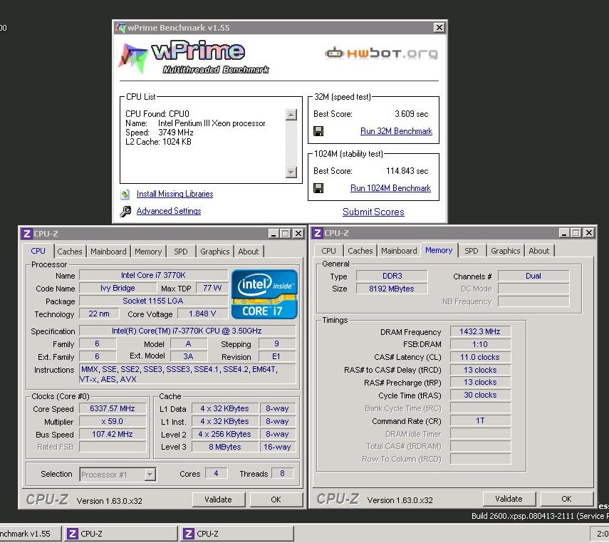
Task: Switch to Mainboard tab in right CPU-Z
Action: pyautogui.click(x=399, y=251)
